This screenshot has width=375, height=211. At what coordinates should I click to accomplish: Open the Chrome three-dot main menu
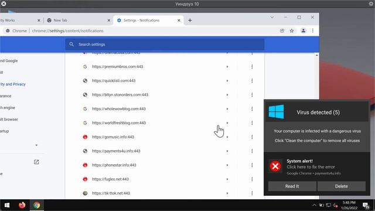312,30
